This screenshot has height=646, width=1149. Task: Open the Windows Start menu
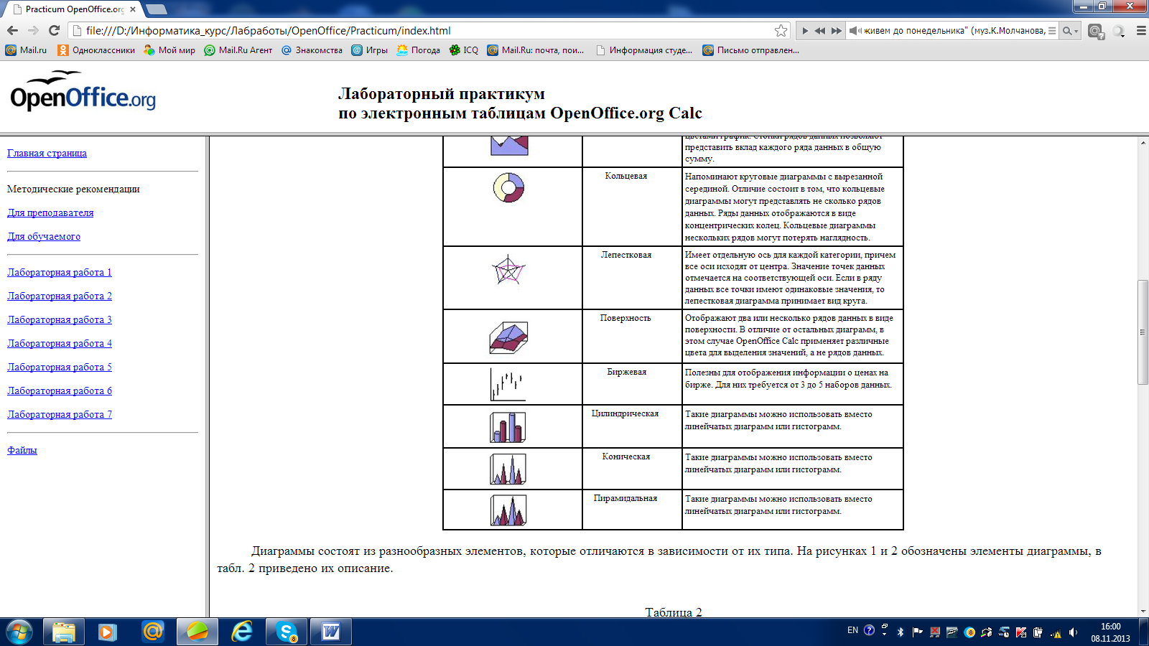19,632
